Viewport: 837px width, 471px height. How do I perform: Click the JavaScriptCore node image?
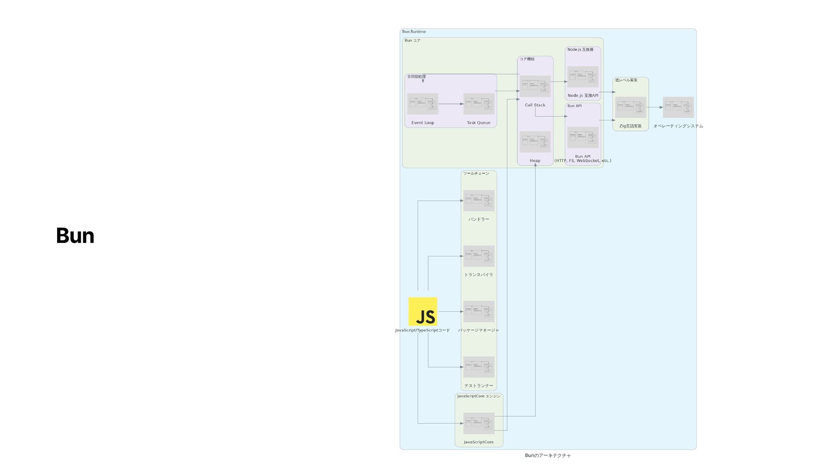(479, 423)
